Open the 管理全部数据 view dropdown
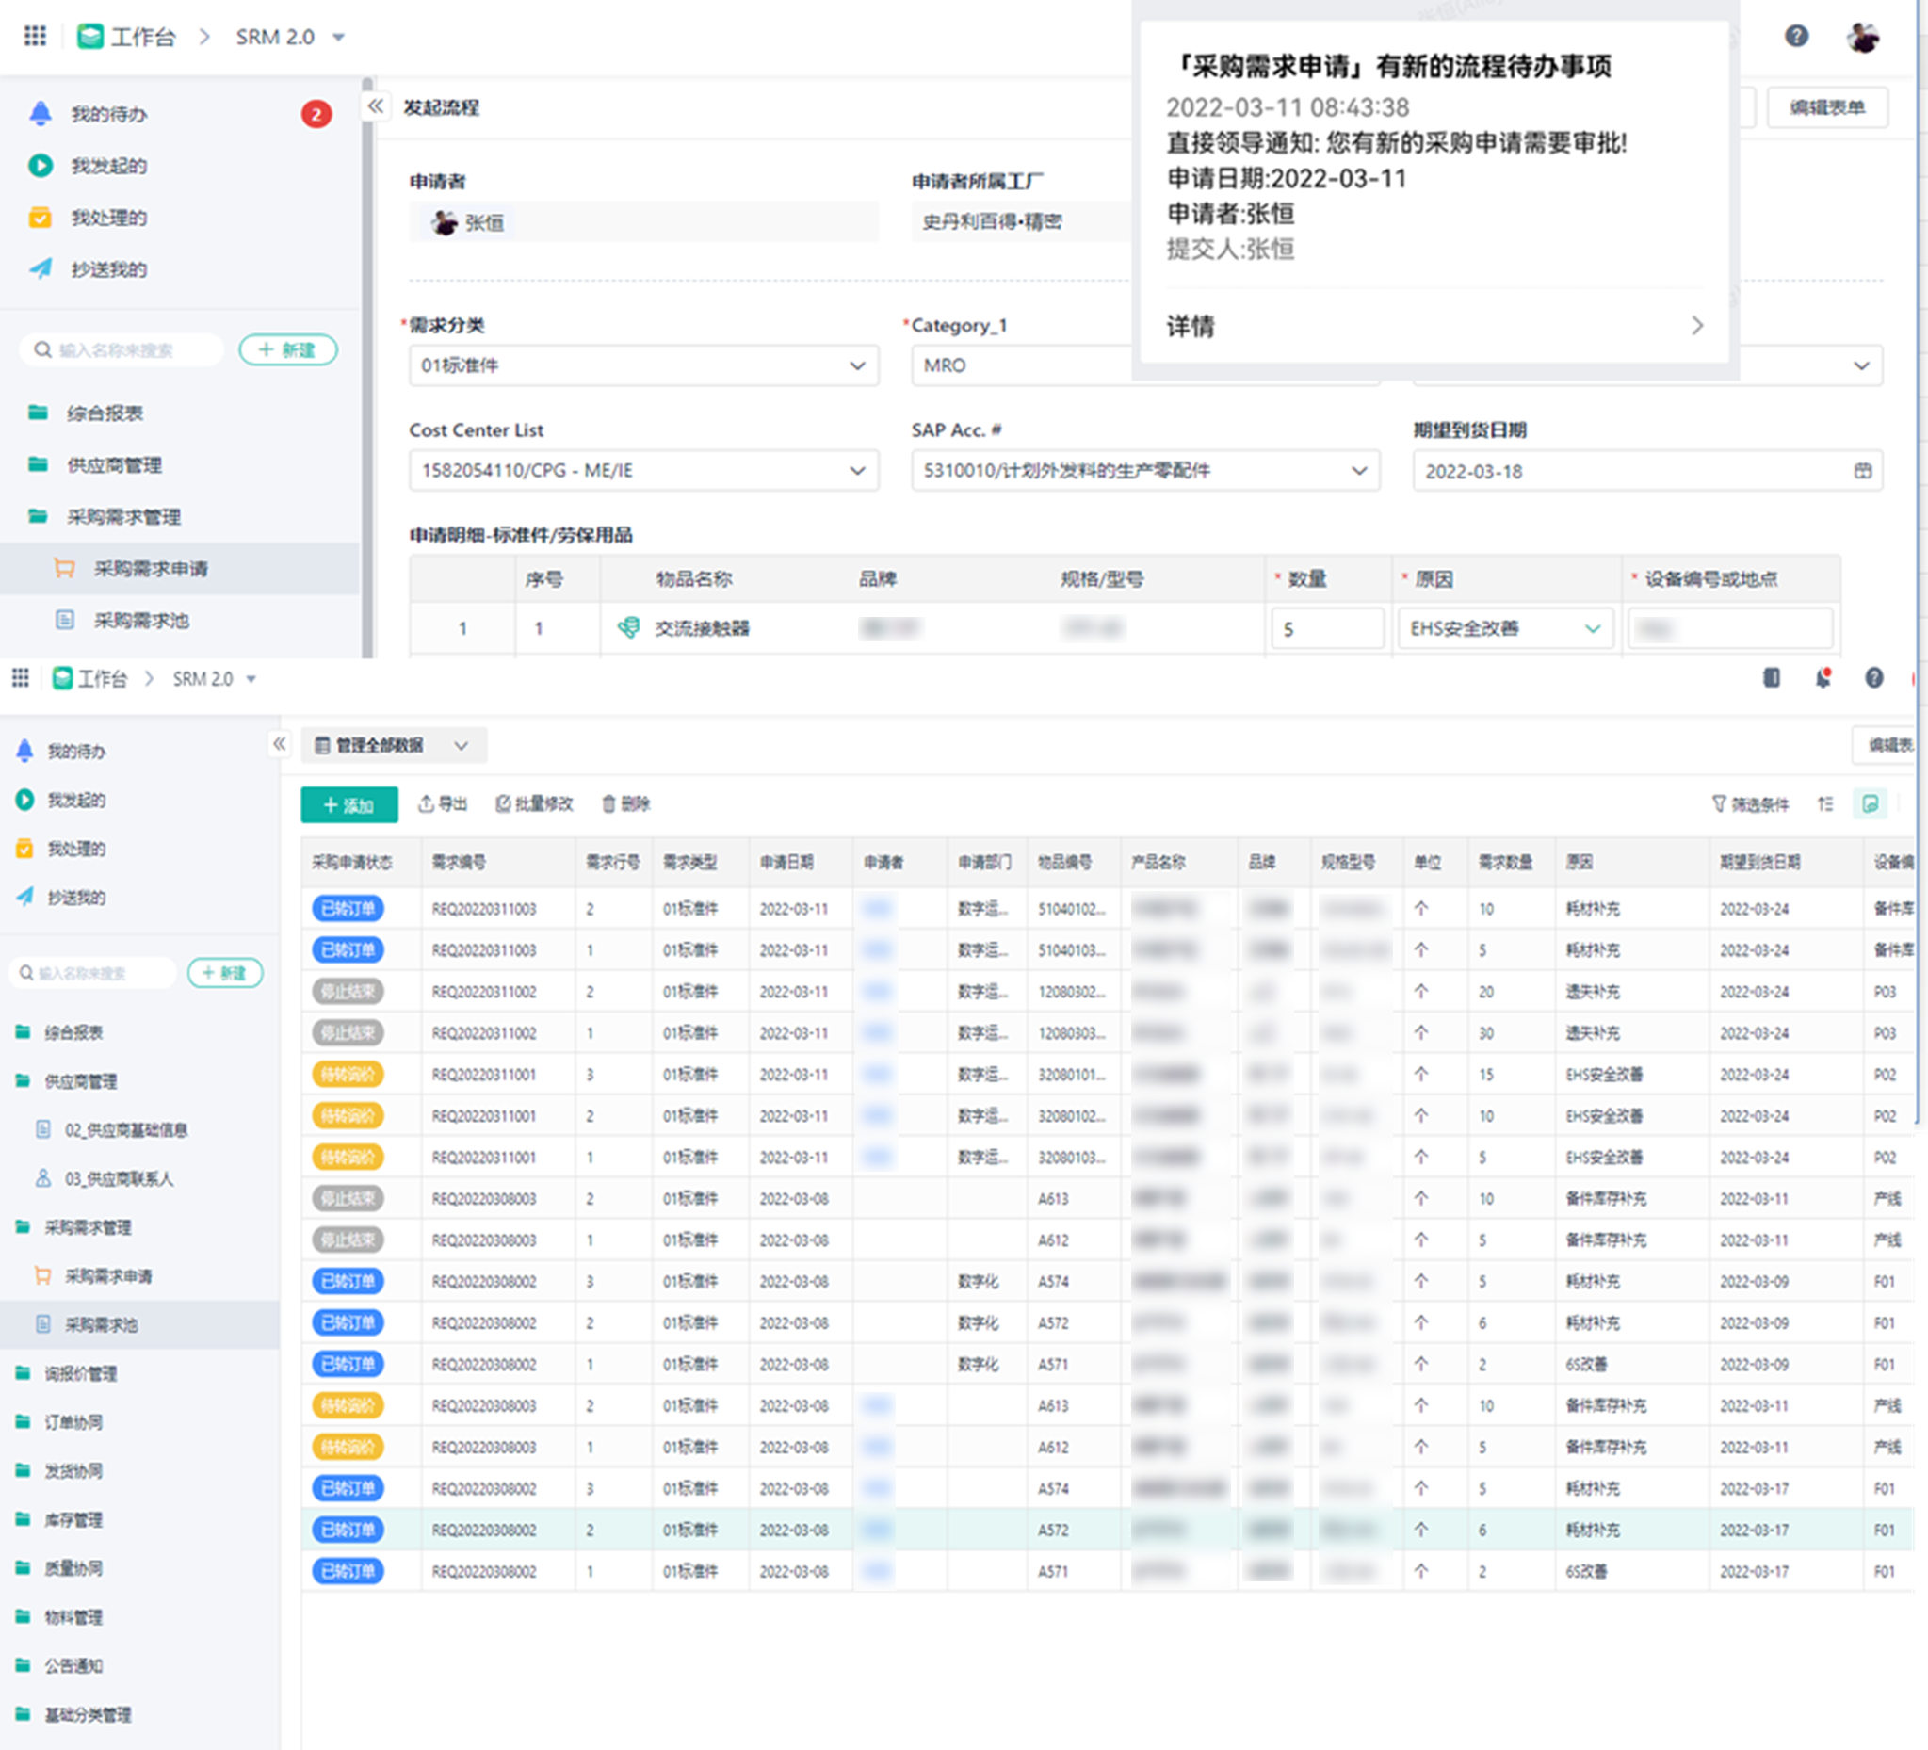 point(393,745)
